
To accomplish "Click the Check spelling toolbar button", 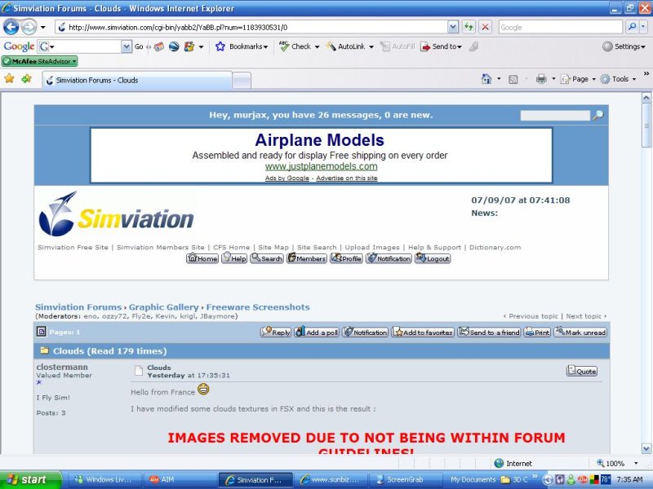I will 295,46.
